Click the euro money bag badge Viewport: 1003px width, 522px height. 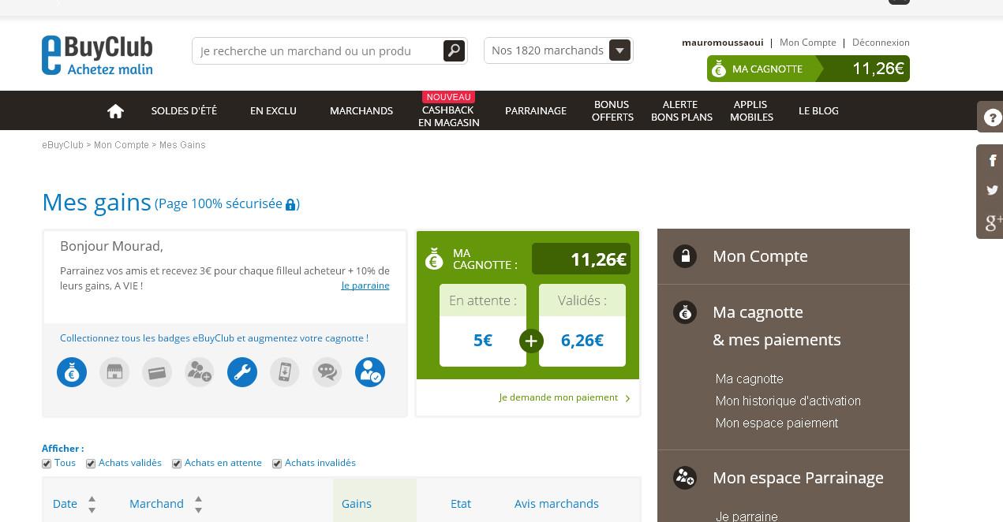point(72,372)
